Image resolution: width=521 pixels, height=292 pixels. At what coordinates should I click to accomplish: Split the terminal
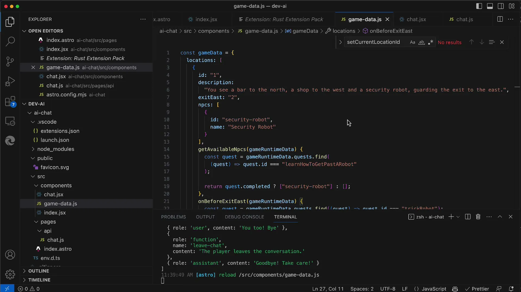pos(467,217)
